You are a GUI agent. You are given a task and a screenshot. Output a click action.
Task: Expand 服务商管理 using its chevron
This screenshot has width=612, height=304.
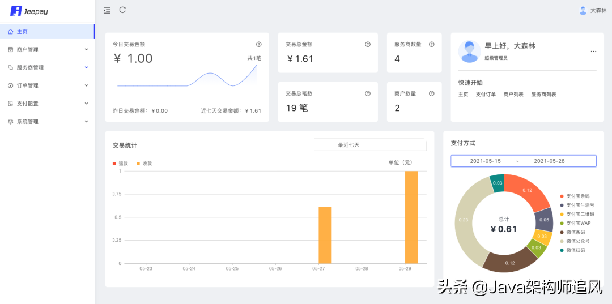tap(86, 67)
